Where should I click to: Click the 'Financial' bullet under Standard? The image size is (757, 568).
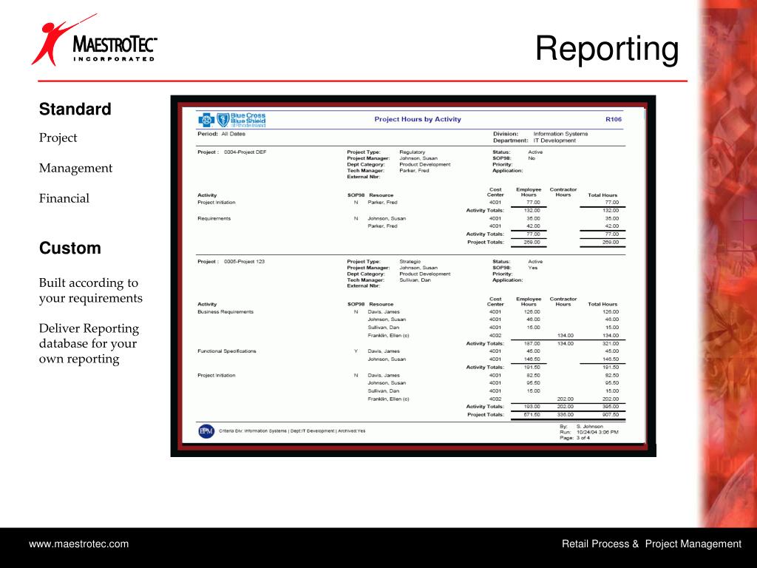click(x=64, y=198)
